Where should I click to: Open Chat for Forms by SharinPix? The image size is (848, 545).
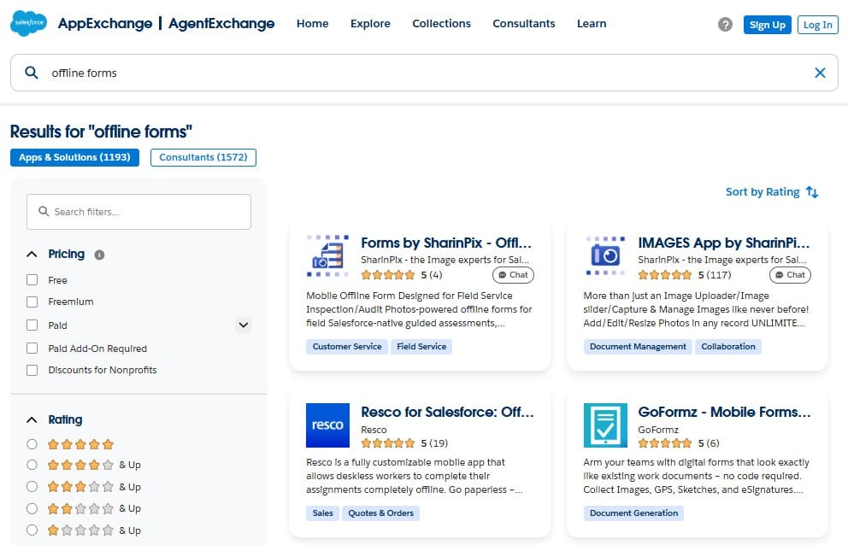click(513, 274)
